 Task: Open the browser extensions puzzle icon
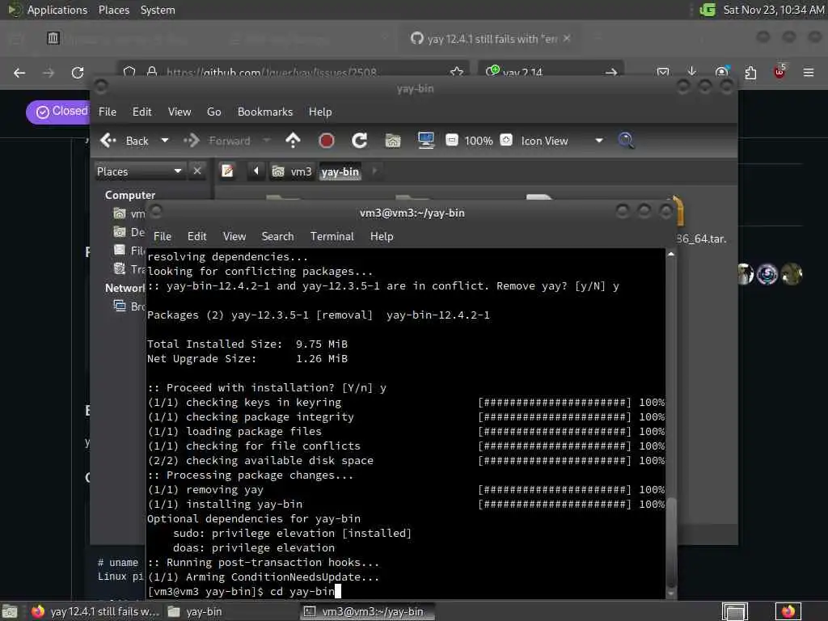(x=750, y=72)
